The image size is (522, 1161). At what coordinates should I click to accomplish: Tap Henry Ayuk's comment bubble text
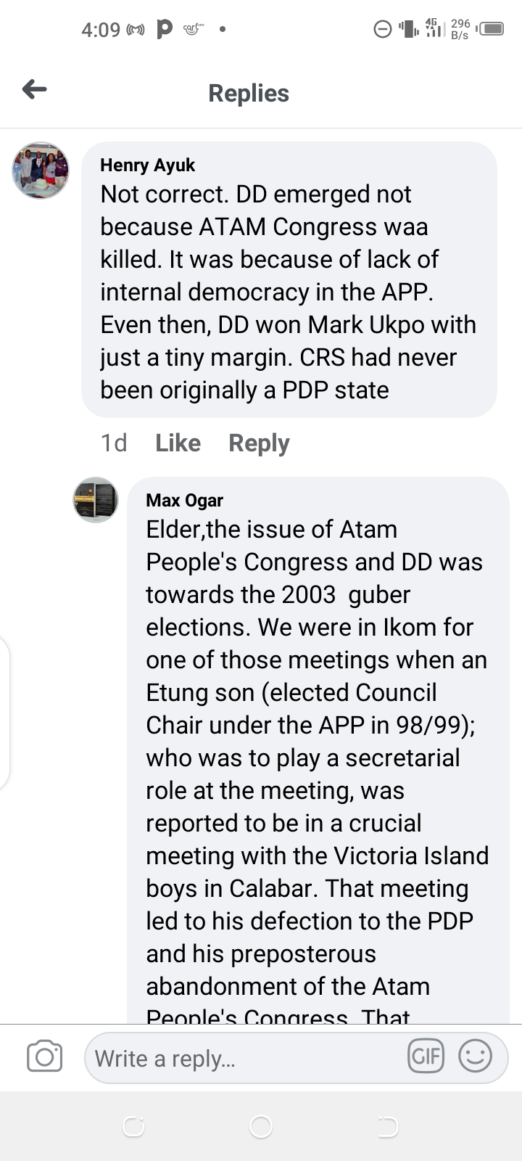[288, 292]
